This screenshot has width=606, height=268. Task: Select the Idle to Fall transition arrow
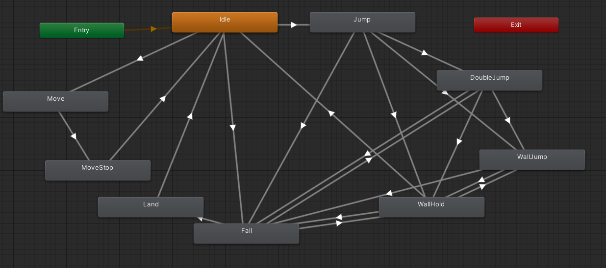coord(233,128)
